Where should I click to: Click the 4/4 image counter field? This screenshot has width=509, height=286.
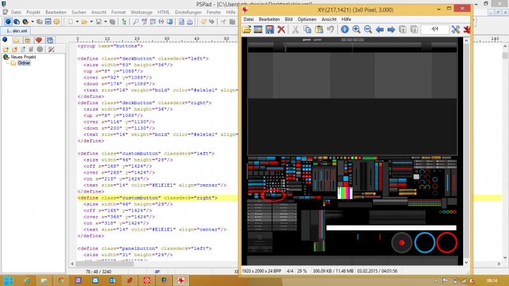[x=434, y=30]
